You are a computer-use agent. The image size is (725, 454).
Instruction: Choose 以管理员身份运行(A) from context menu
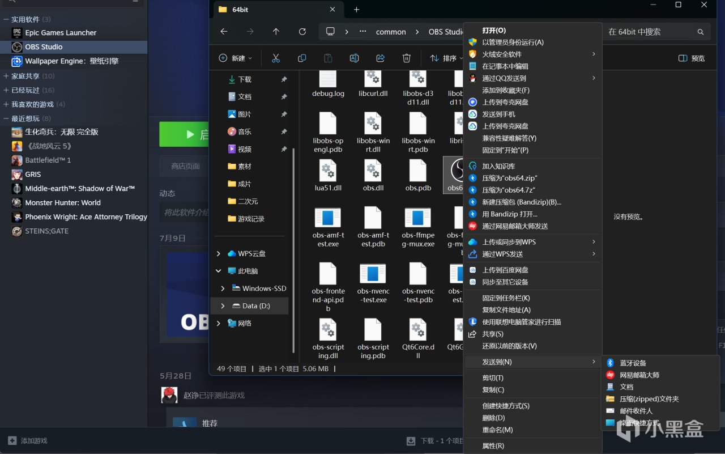coord(532,43)
